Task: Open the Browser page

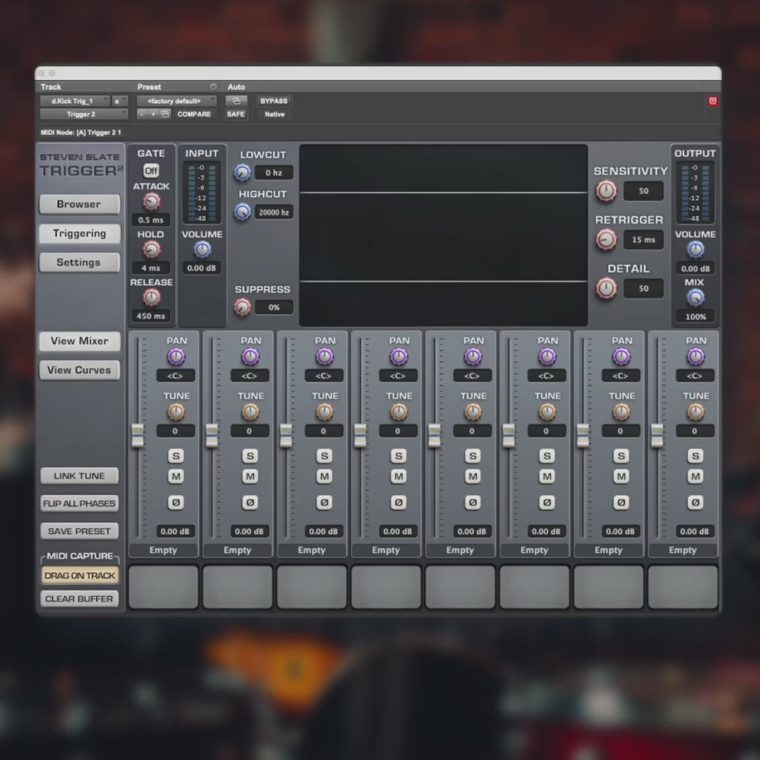Action: 79,205
